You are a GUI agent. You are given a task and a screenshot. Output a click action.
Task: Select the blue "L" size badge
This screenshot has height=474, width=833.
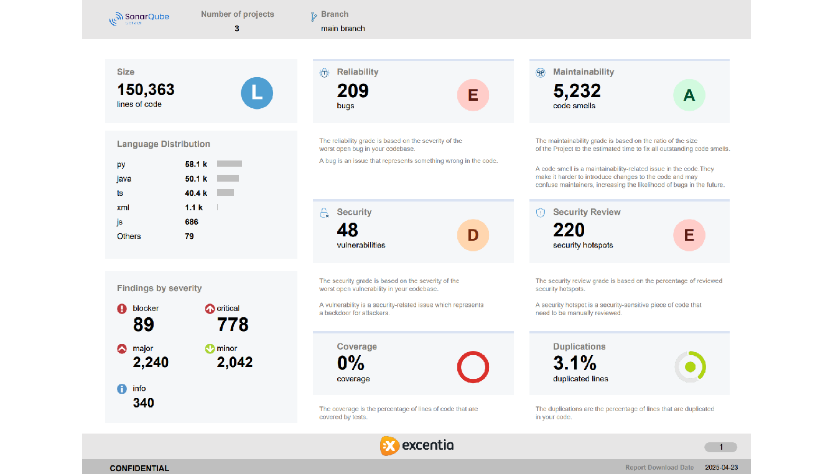coord(257,93)
